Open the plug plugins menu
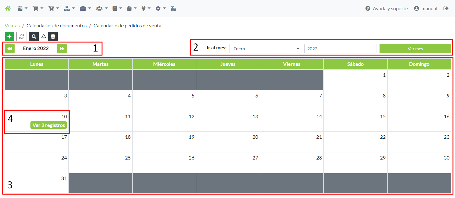Screen dimensions: 455x198 pos(146,8)
